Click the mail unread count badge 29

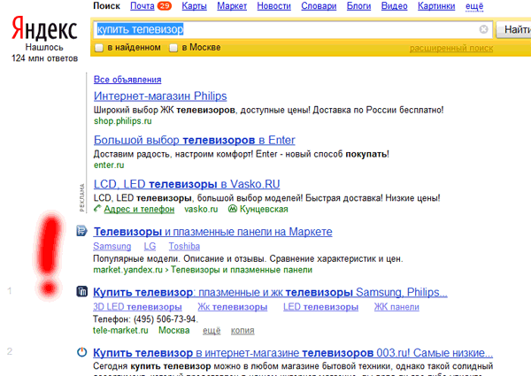click(x=165, y=6)
